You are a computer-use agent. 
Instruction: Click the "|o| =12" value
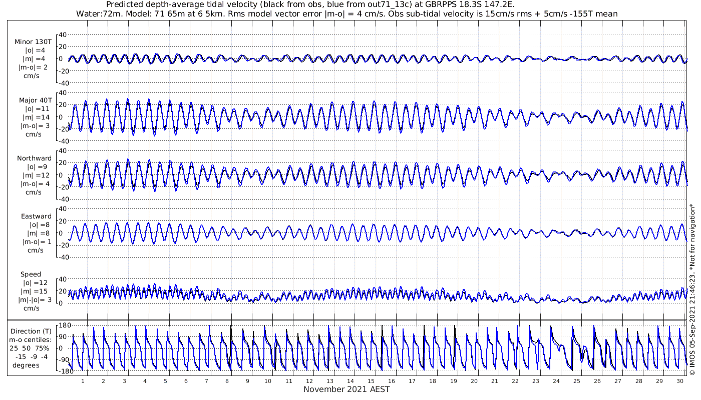[35, 283]
